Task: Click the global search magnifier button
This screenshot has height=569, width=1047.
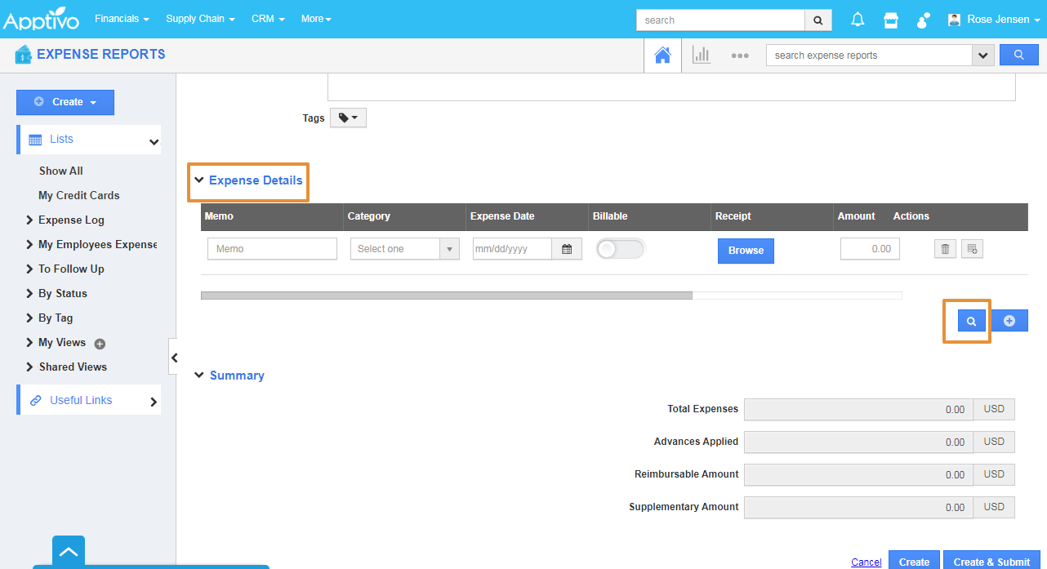Action: pyautogui.click(x=818, y=20)
